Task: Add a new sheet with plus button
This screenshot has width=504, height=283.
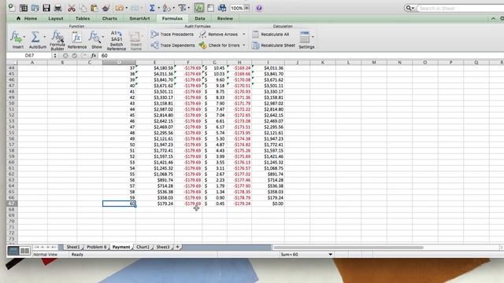Action: pos(177,247)
